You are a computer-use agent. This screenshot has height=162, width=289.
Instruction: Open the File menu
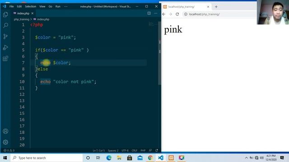11,6
